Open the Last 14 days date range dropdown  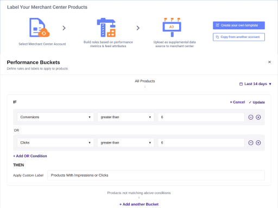255,84
